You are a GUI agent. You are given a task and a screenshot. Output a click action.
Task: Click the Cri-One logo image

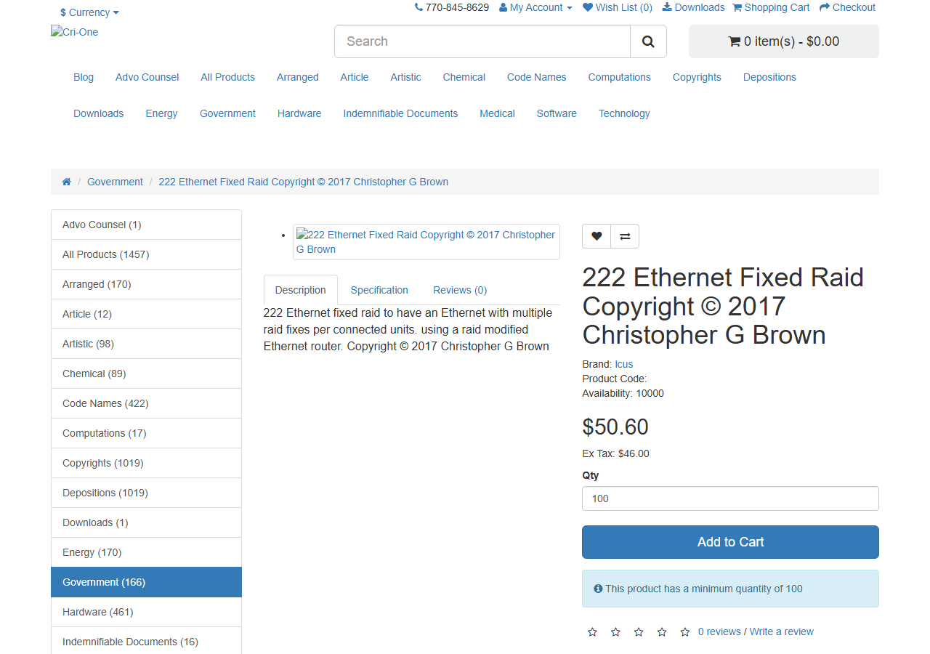pyautogui.click(x=75, y=32)
